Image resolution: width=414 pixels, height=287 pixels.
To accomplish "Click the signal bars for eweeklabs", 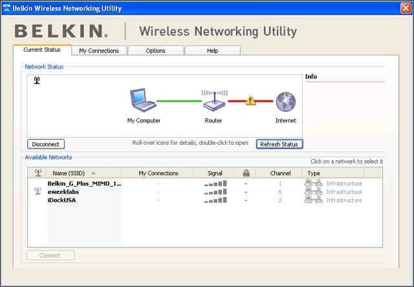I will (x=215, y=192).
